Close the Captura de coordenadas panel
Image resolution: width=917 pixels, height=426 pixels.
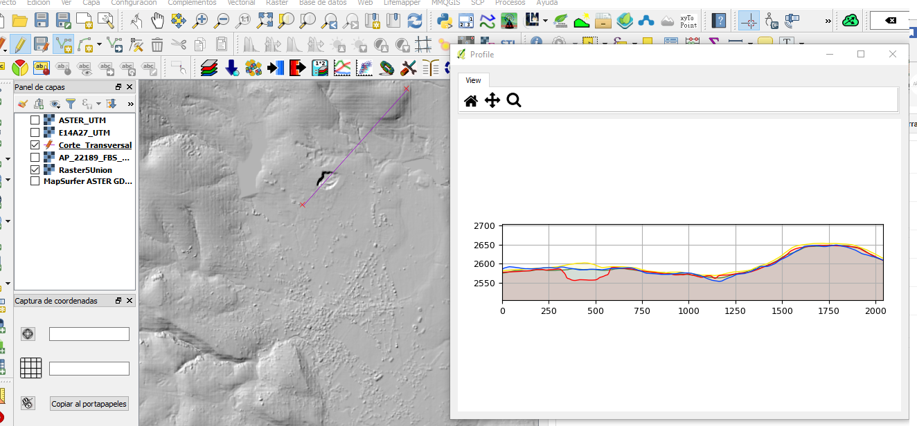pos(130,301)
